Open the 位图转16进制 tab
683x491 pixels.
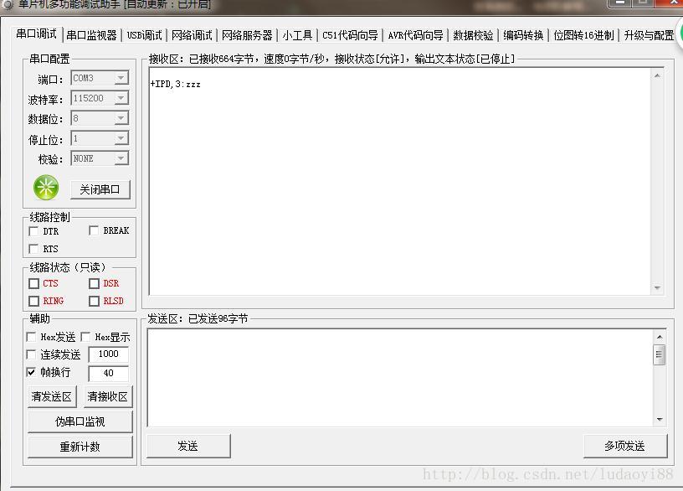(x=583, y=35)
